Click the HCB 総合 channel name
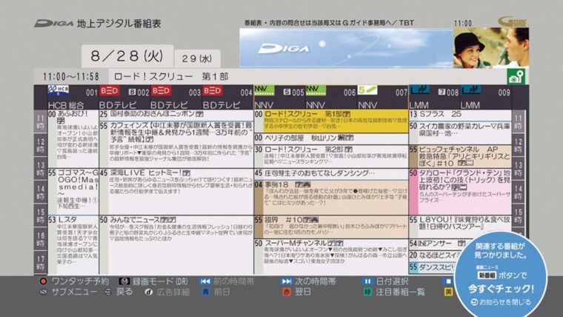This screenshot has height=317, width=563. (x=66, y=105)
